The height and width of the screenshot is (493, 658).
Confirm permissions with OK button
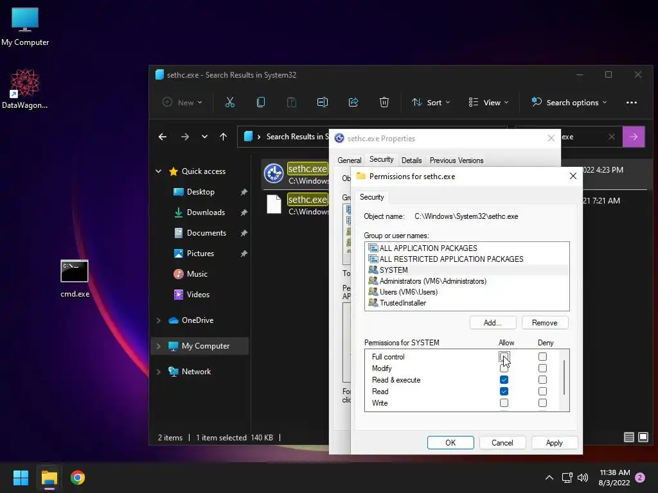pos(450,443)
